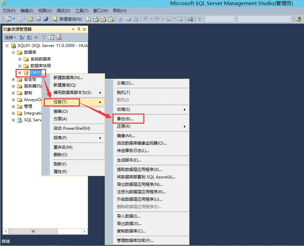This screenshot has height=246, width=304.
Task: Open the 窗口(W) menu
Action: [100, 10]
